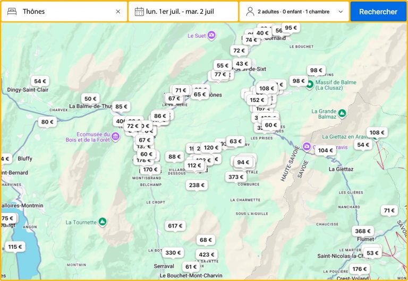Click the 368 € price pin near Flumet
Screen dimensions: 408x281
click(363, 231)
